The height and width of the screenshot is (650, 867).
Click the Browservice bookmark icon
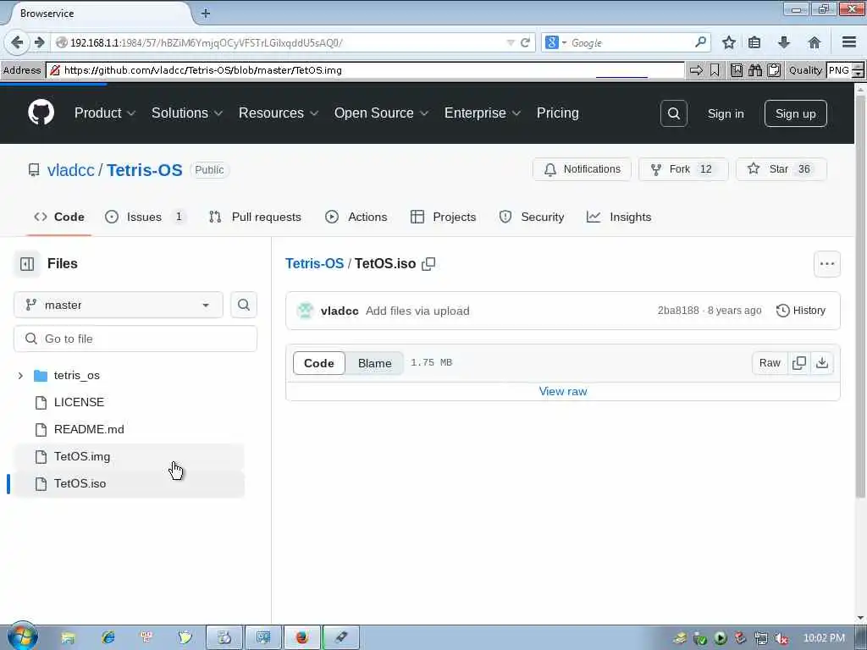[x=715, y=70]
